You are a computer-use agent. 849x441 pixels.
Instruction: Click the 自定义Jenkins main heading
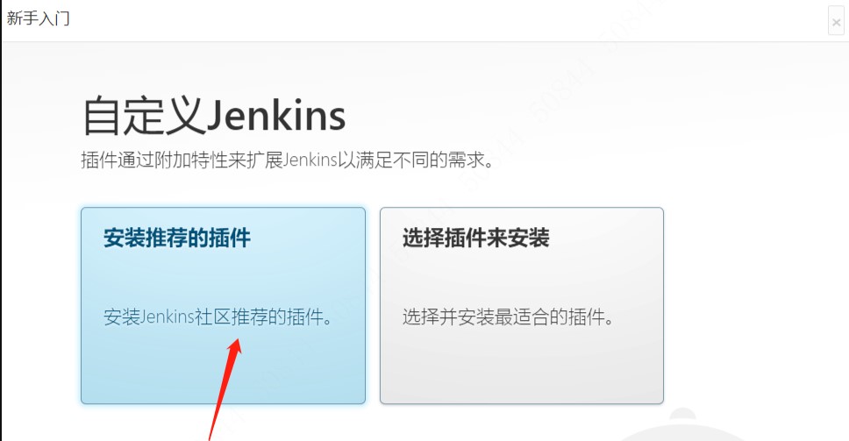(x=214, y=115)
